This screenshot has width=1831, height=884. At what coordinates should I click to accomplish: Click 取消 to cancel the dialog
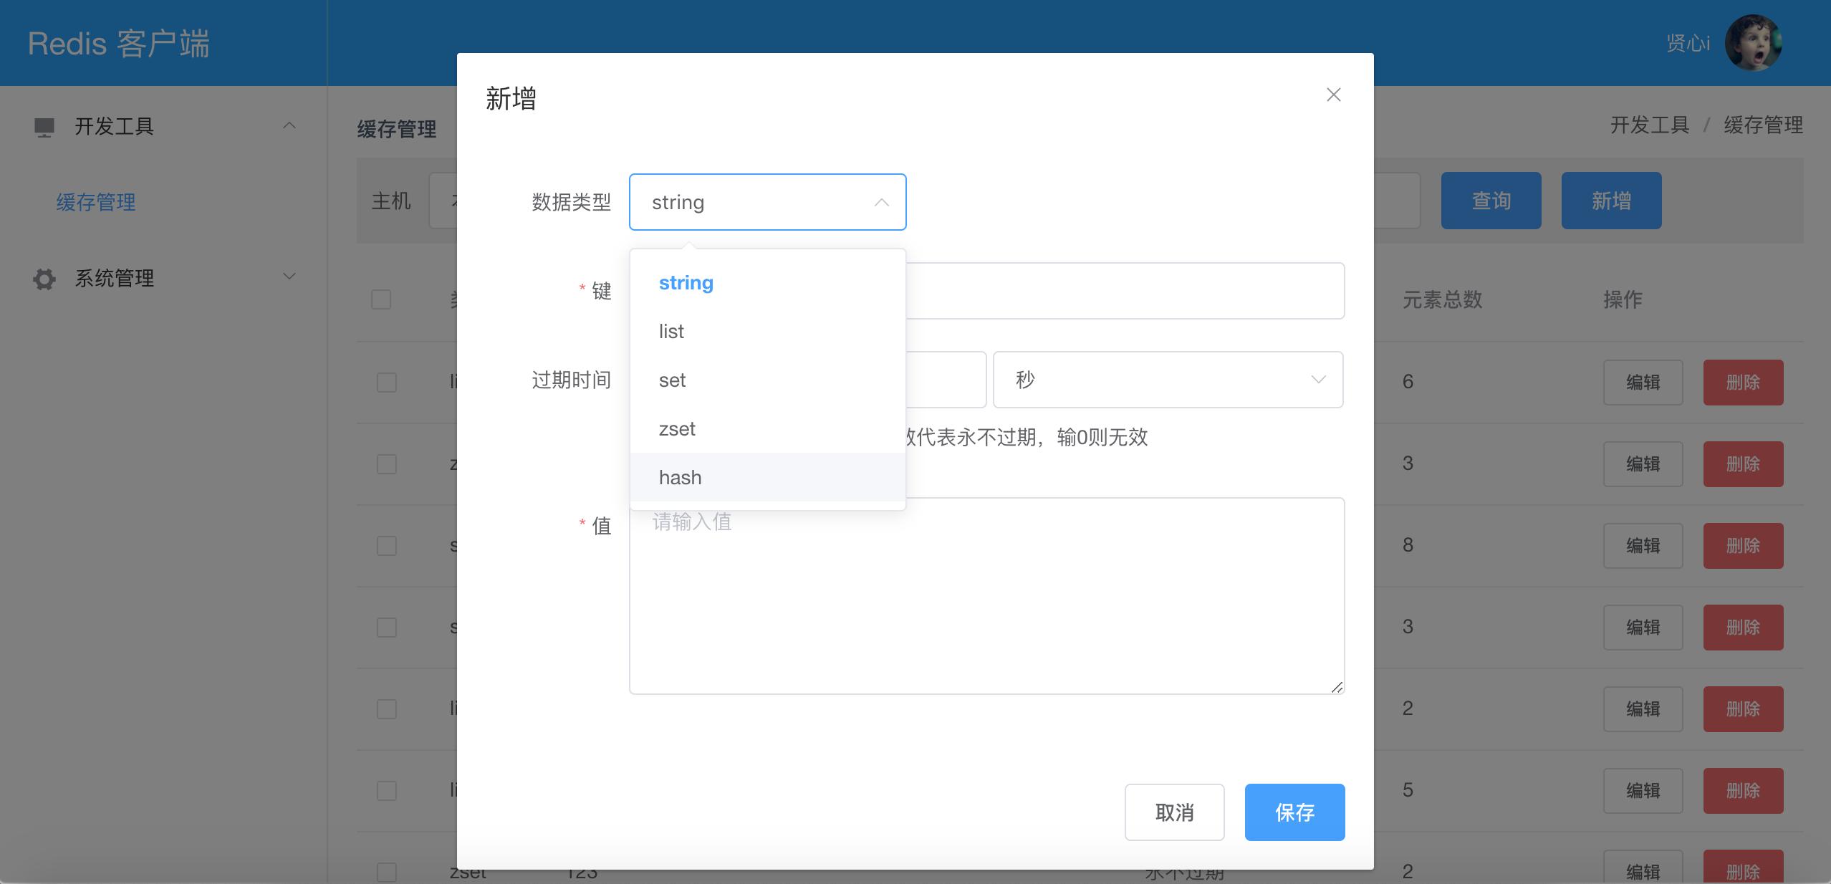point(1174,812)
